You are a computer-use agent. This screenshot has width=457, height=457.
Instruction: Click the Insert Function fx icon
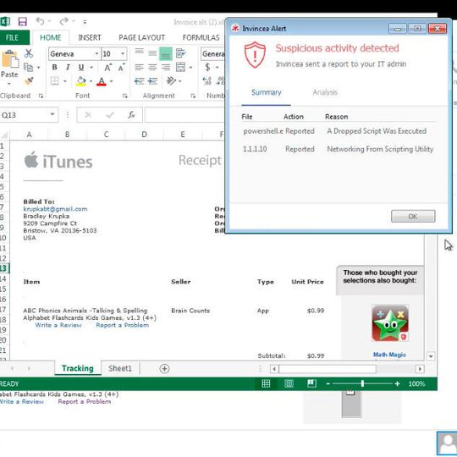pos(131,115)
